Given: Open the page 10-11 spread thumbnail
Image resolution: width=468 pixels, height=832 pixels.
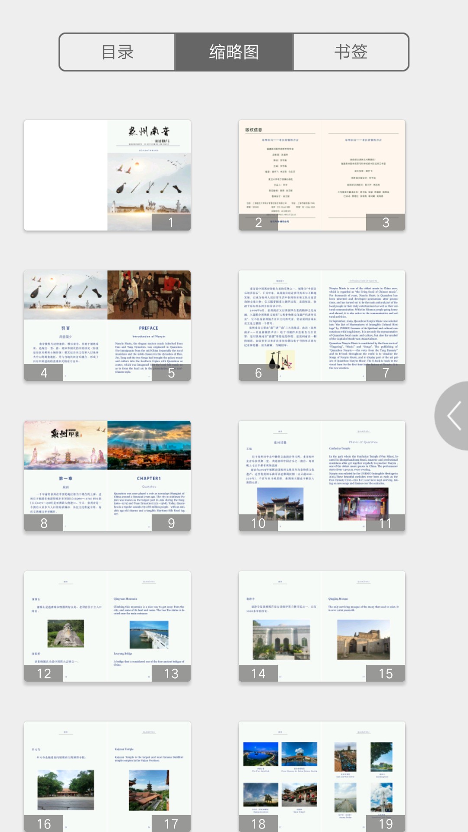Looking at the screenshot, I should click(x=322, y=476).
